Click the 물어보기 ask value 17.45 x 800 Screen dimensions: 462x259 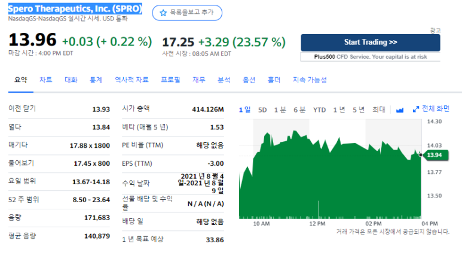pos(91,164)
